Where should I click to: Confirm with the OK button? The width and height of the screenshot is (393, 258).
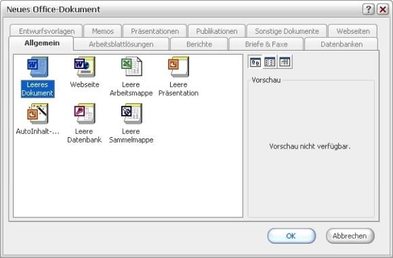pyautogui.click(x=291, y=236)
